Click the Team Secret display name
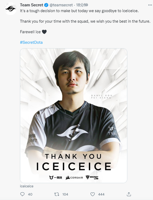The image size is (153, 200). (x=32, y=5)
